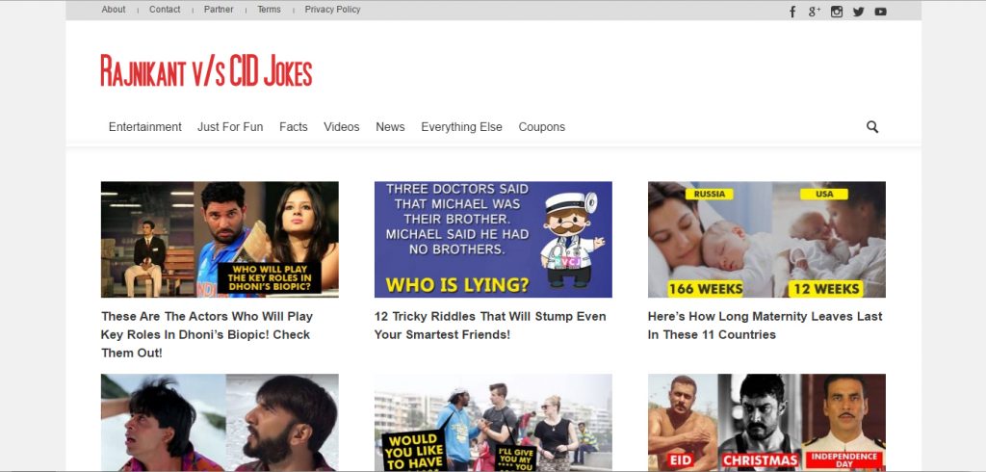The height and width of the screenshot is (472, 986).
Task: Visit the Partner page
Action: pos(219,10)
